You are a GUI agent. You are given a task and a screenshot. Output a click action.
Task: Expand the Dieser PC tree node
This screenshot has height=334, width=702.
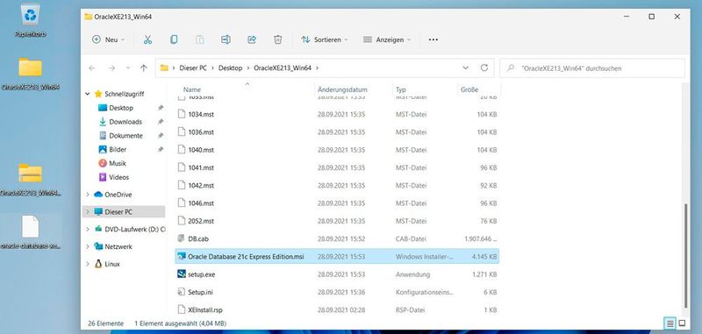pyautogui.click(x=87, y=212)
